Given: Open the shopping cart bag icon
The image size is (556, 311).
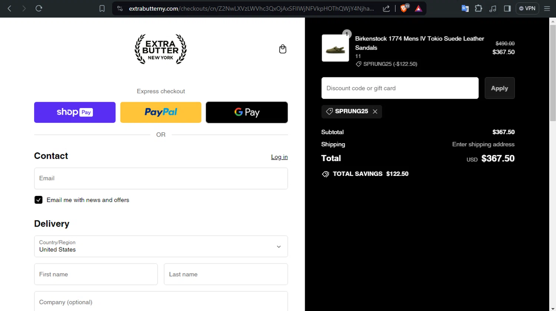Looking at the screenshot, I should (282, 49).
